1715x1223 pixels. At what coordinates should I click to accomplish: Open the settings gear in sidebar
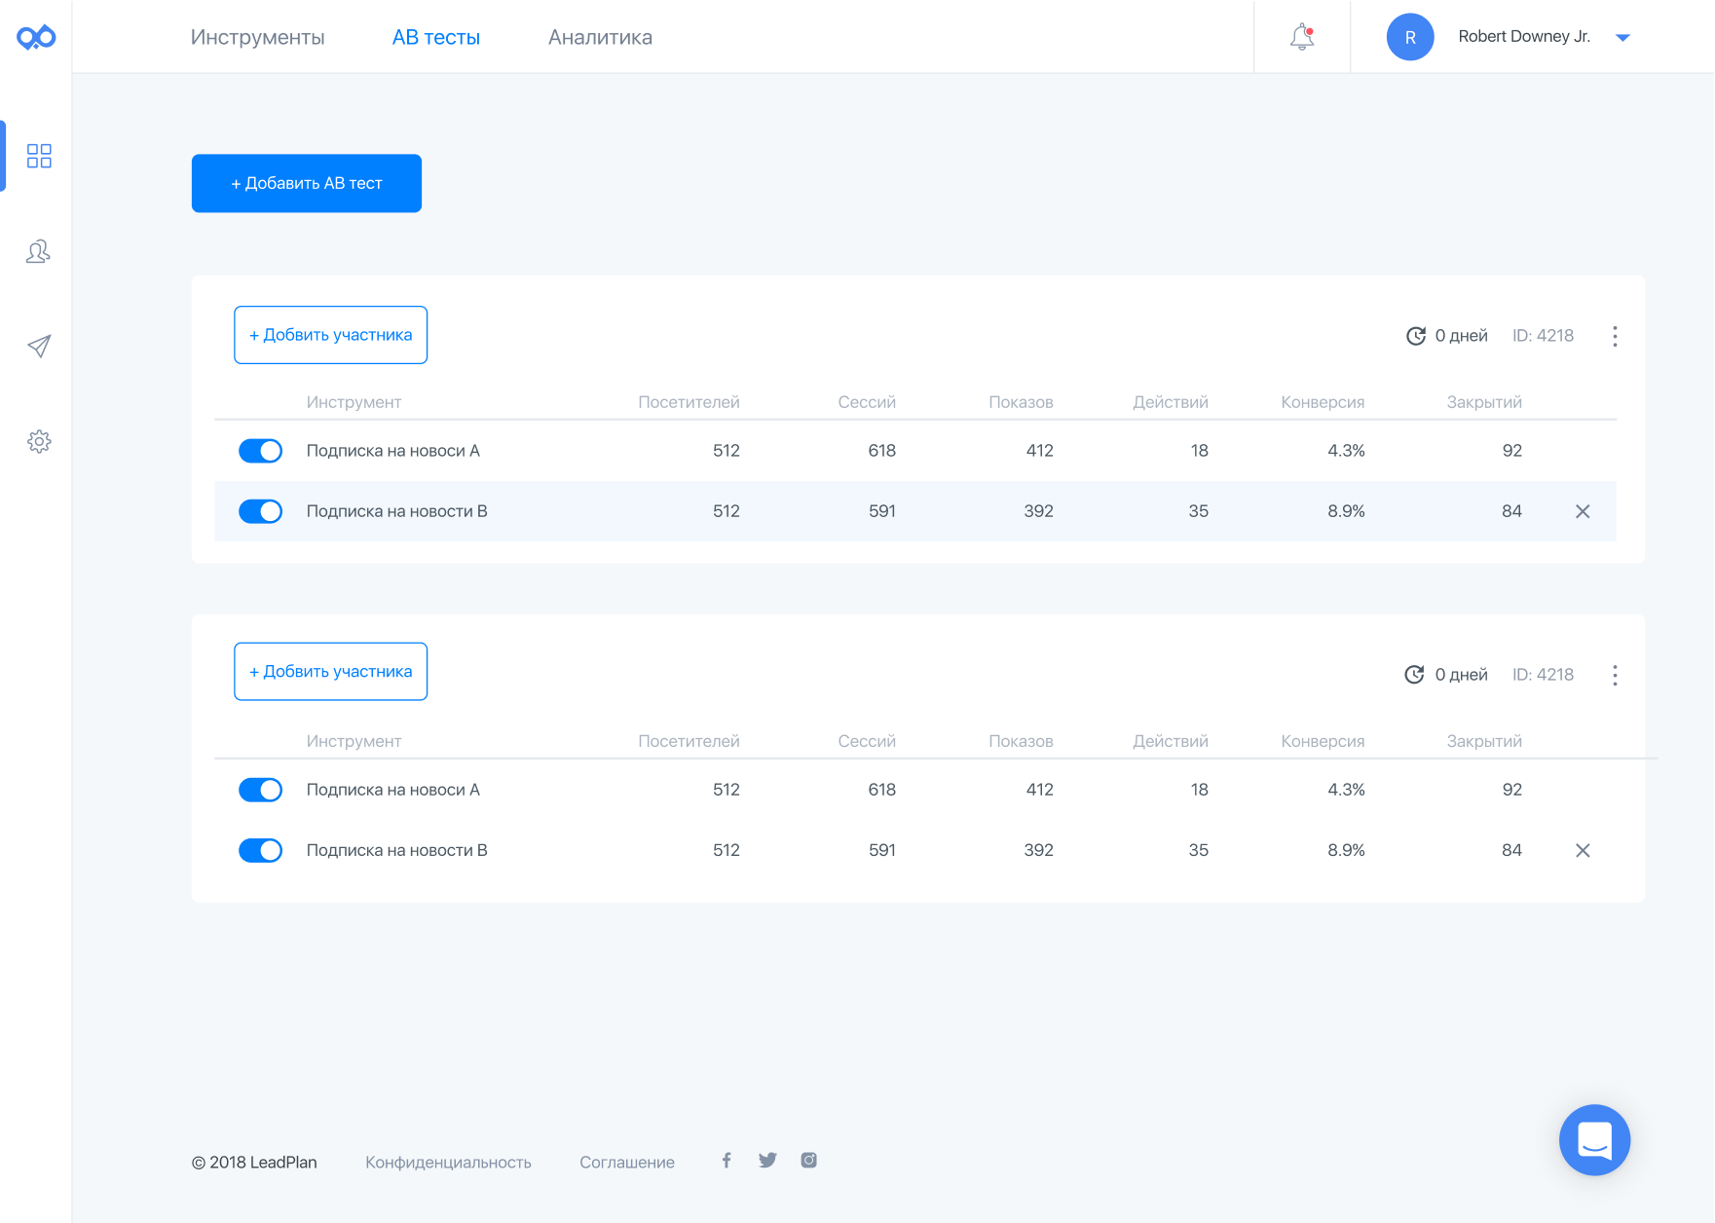tap(39, 441)
